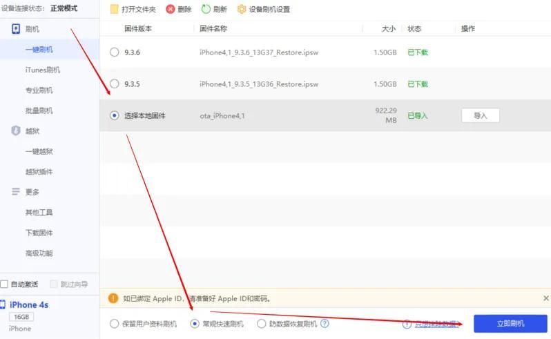Open 下载固件 in the sidebar

pyautogui.click(x=39, y=233)
